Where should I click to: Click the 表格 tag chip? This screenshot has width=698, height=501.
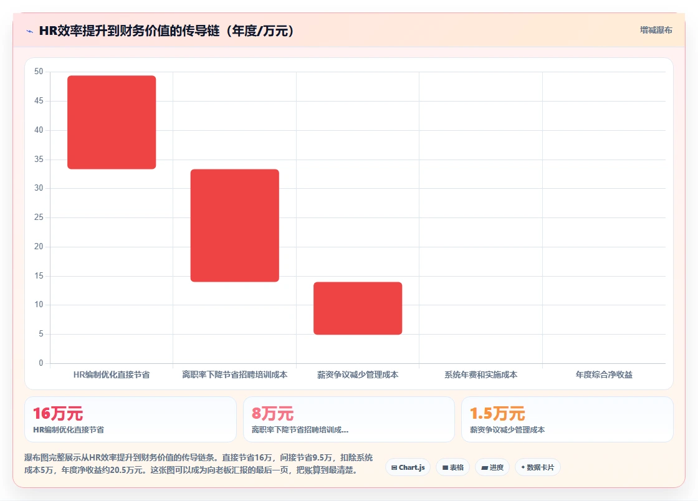click(x=452, y=467)
